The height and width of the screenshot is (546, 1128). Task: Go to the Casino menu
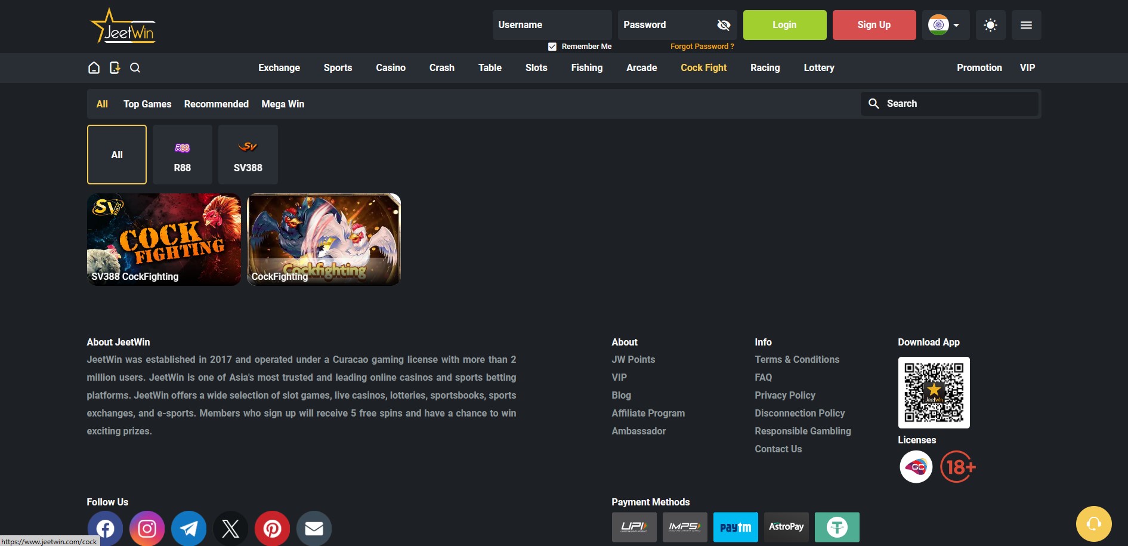391,67
